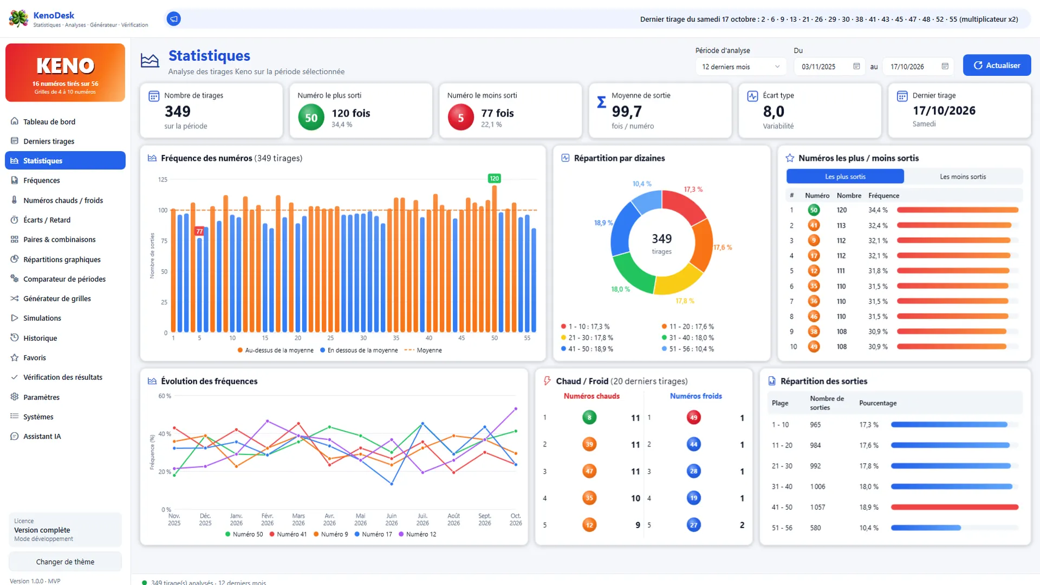
Task: Click the 41 - 50 red percentage bar
Action: [954, 507]
